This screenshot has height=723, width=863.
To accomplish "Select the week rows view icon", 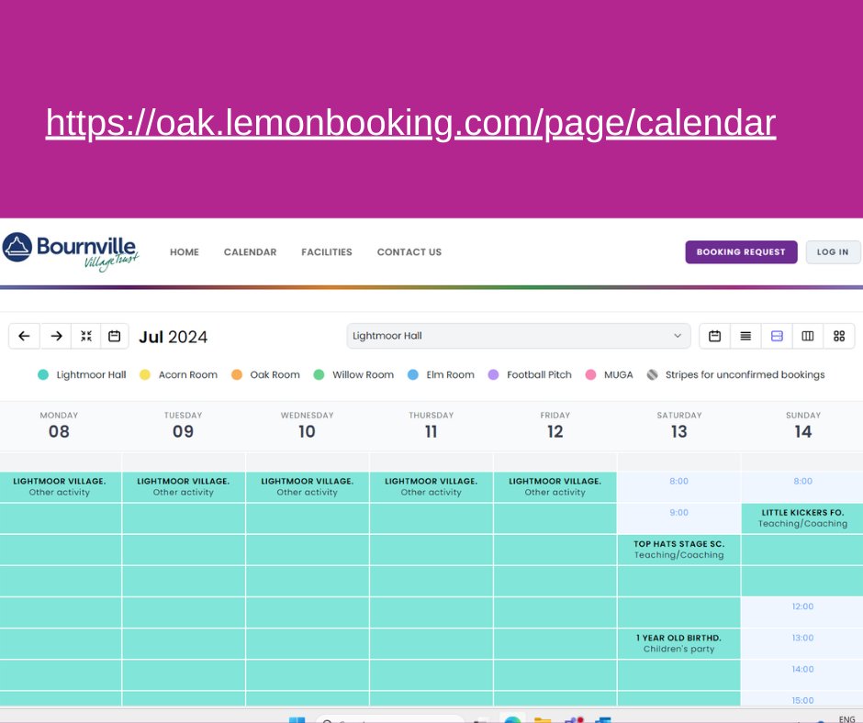I will coord(777,336).
